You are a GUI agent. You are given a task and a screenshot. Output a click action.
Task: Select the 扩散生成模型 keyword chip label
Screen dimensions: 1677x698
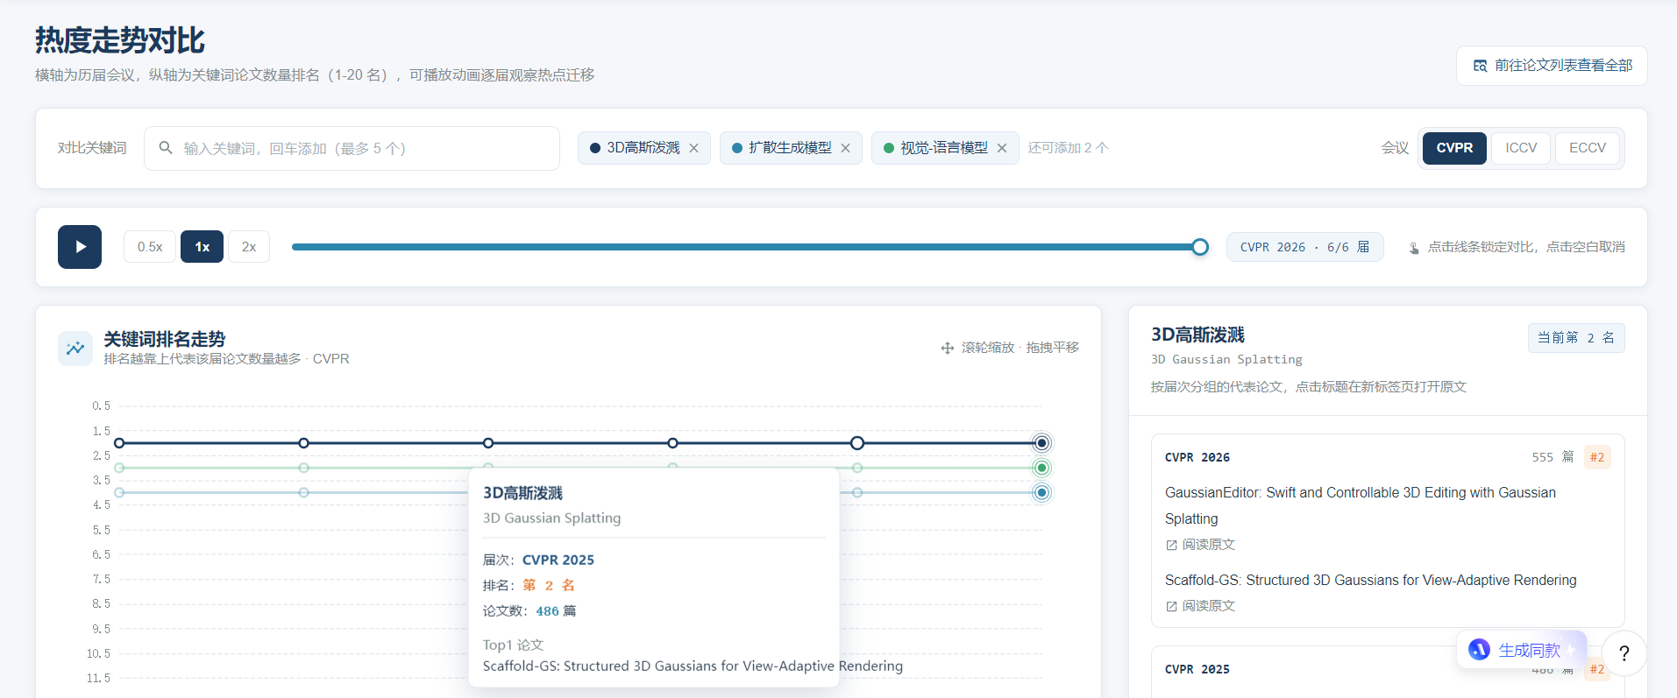point(790,148)
